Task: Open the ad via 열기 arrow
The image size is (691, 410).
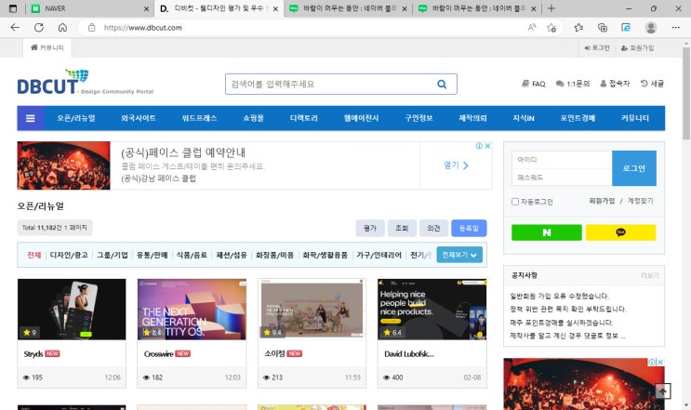Action: [x=456, y=165]
